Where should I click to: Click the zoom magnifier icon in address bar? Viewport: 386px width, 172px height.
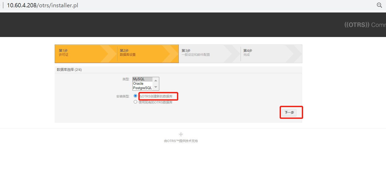tap(379, 5)
